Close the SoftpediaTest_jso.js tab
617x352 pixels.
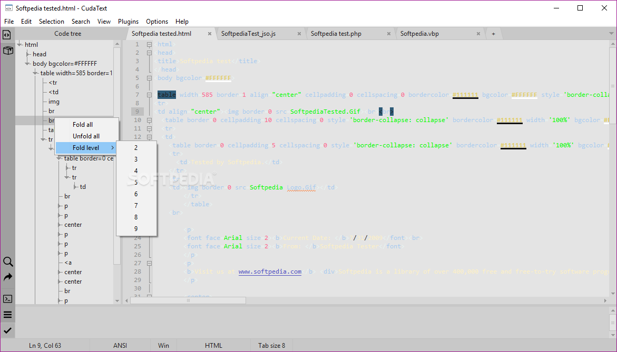pos(299,34)
